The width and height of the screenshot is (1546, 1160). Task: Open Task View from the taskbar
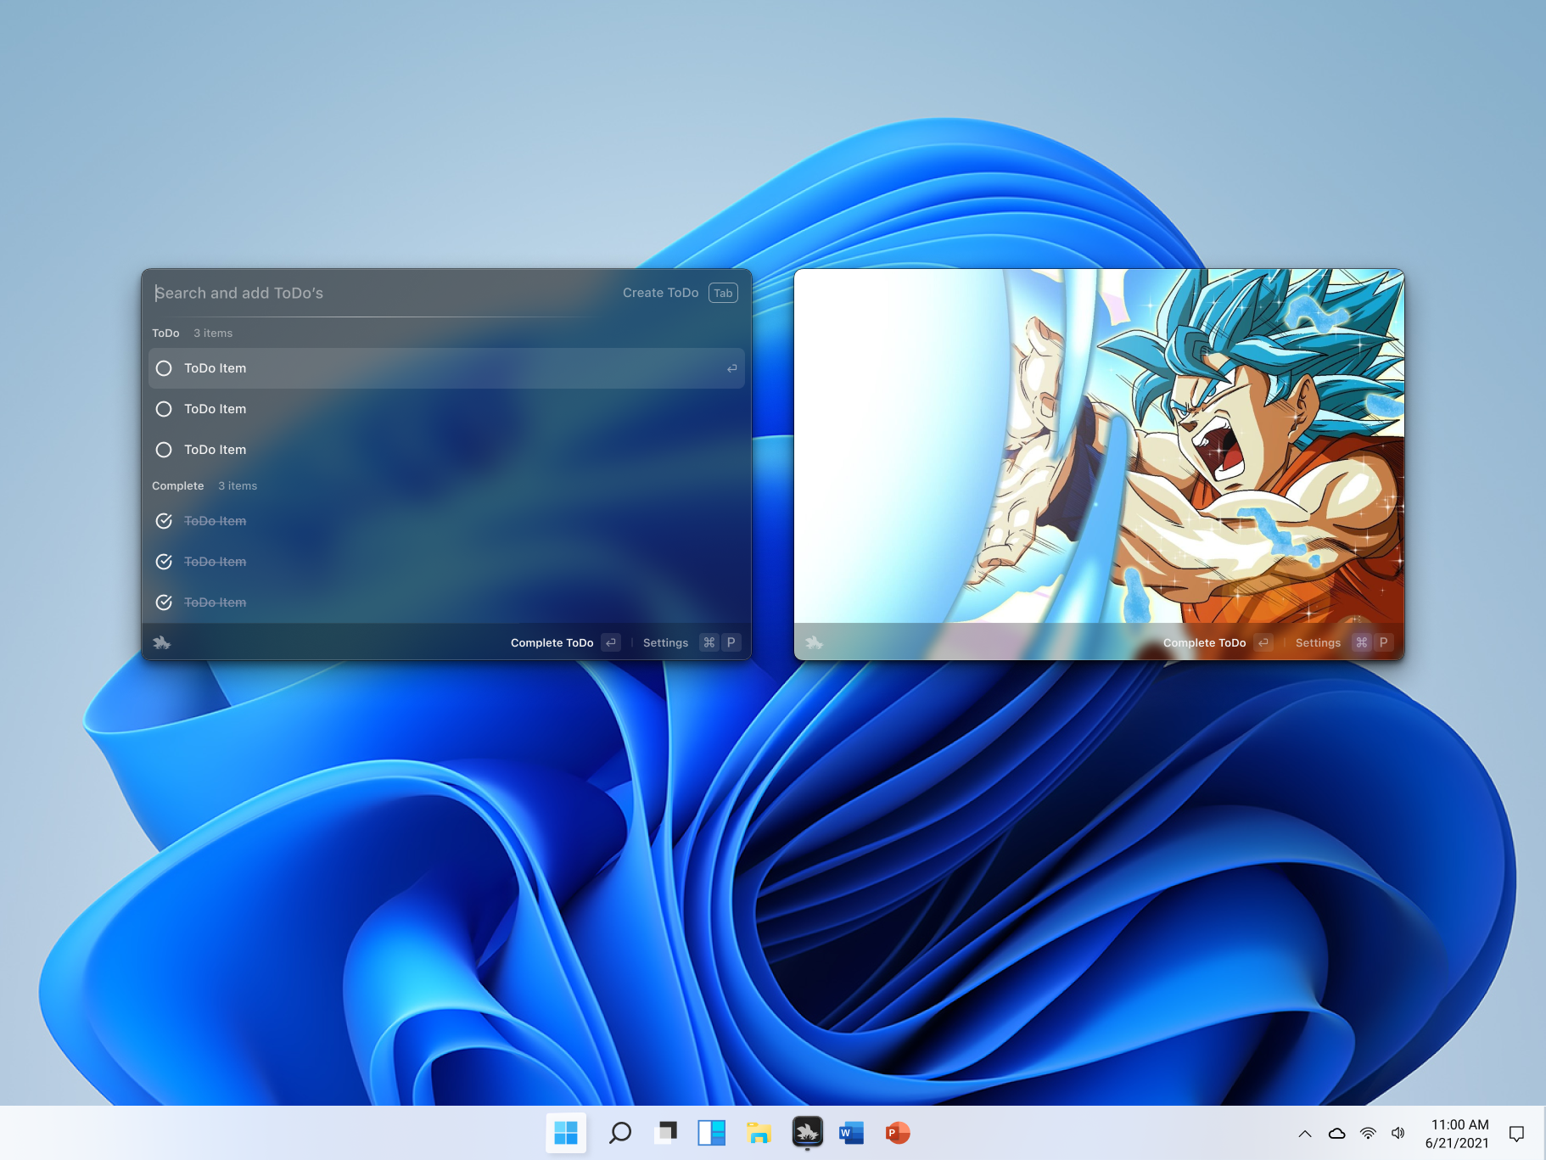coord(667,1133)
